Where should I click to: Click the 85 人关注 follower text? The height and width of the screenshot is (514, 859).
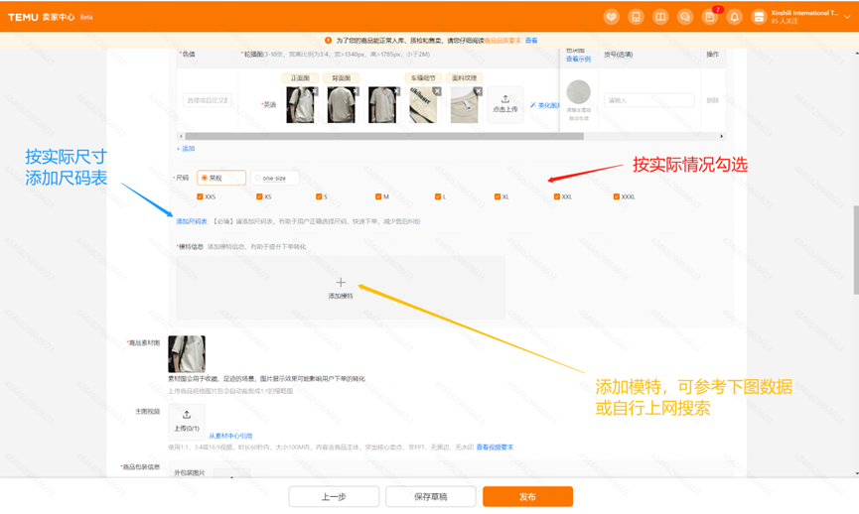(785, 22)
